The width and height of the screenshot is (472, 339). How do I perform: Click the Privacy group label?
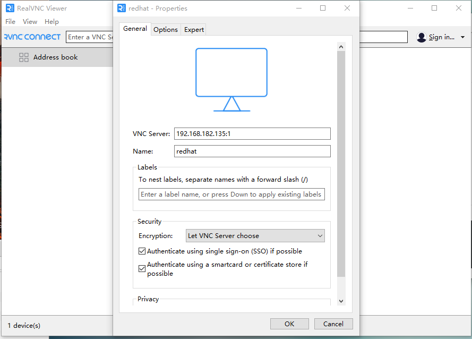[x=148, y=299]
